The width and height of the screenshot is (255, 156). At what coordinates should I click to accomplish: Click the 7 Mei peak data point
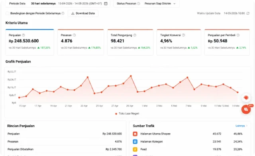click(187, 77)
